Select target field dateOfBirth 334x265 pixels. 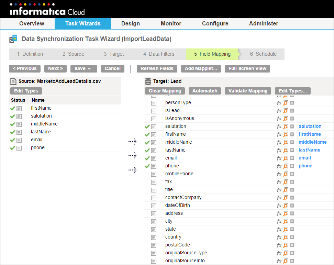(x=177, y=205)
